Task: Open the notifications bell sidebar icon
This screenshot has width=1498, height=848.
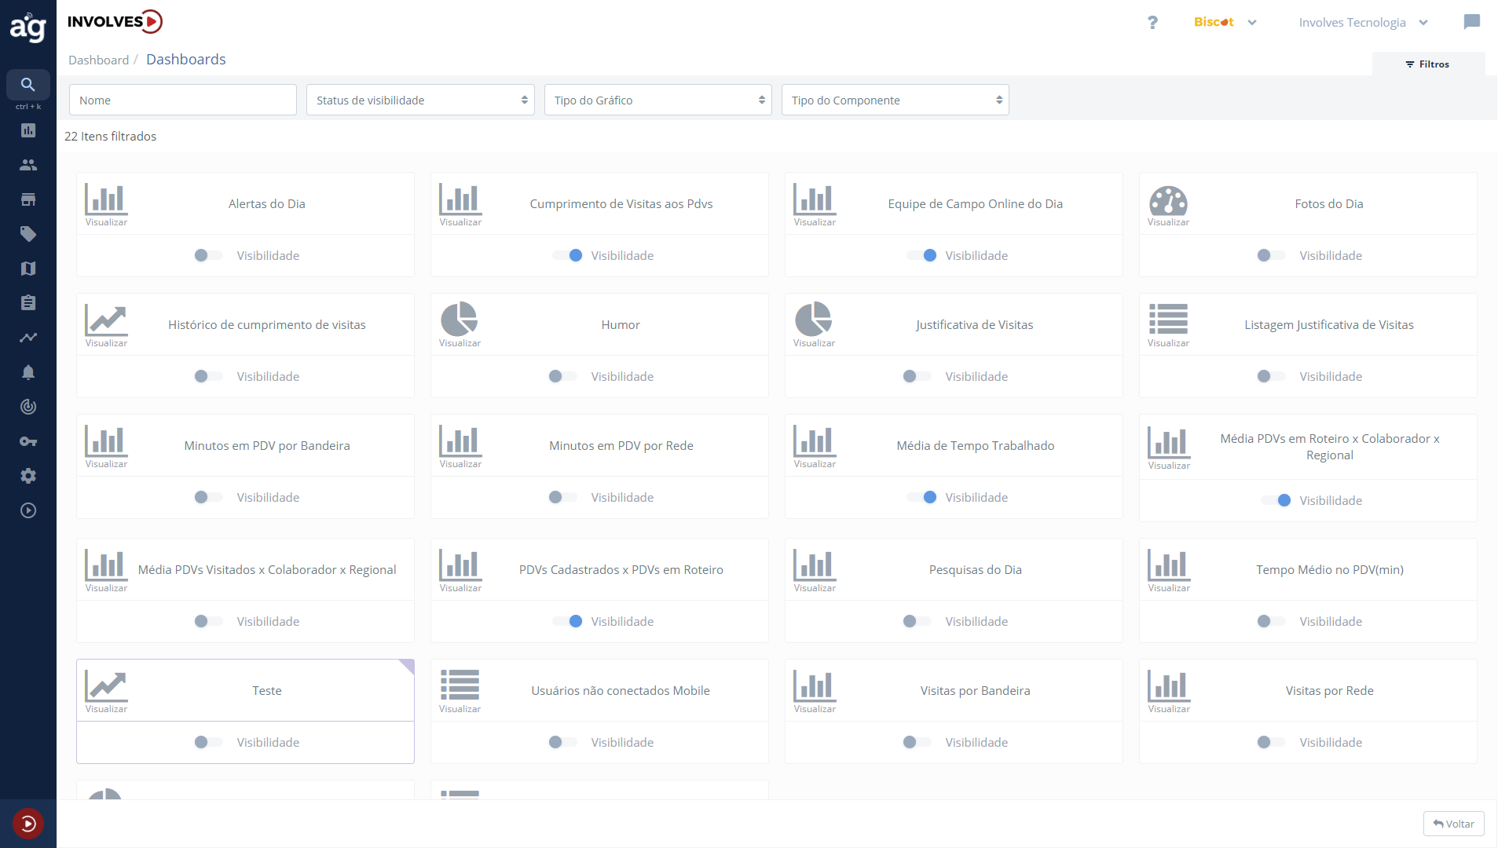Action: (28, 372)
